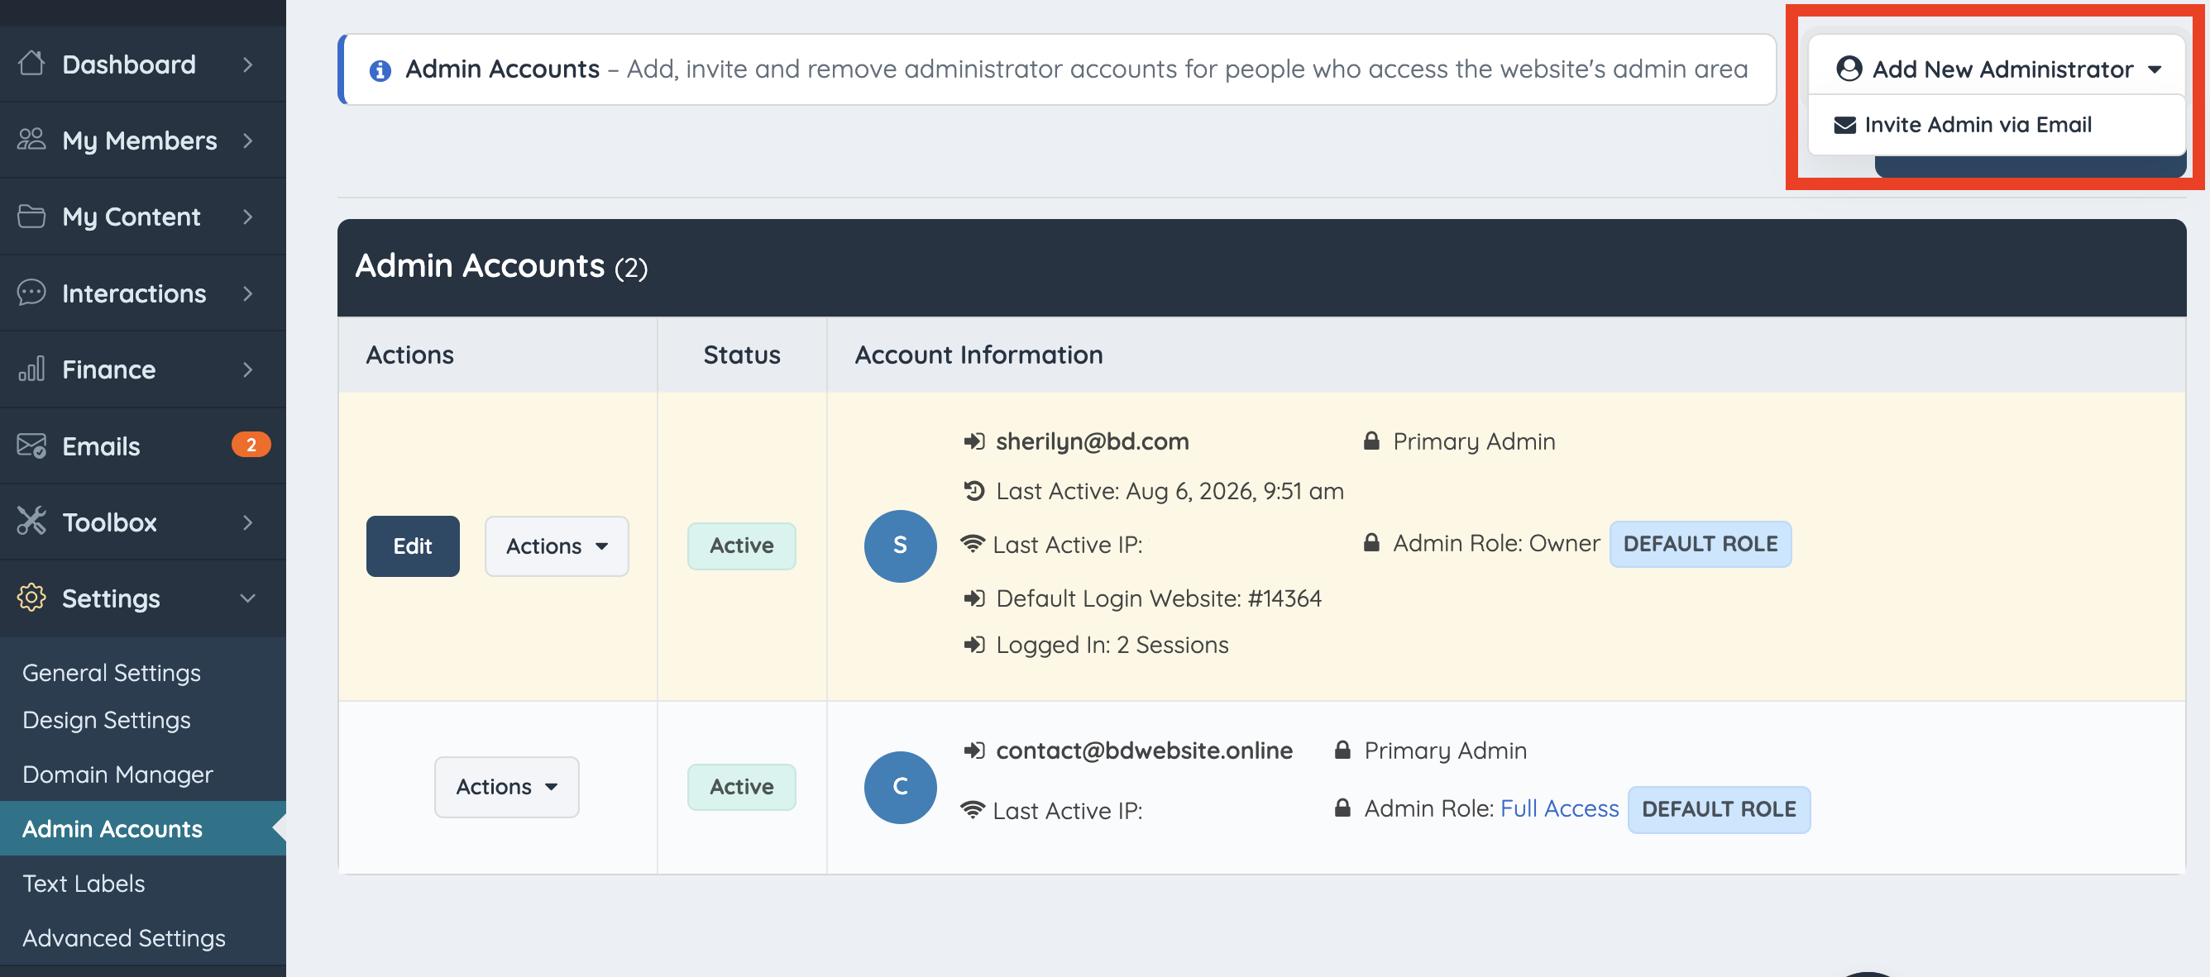The width and height of the screenshot is (2210, 977).
Task: Click the Account Information column header
Action: pyautogui.click(x=979, y=355)
